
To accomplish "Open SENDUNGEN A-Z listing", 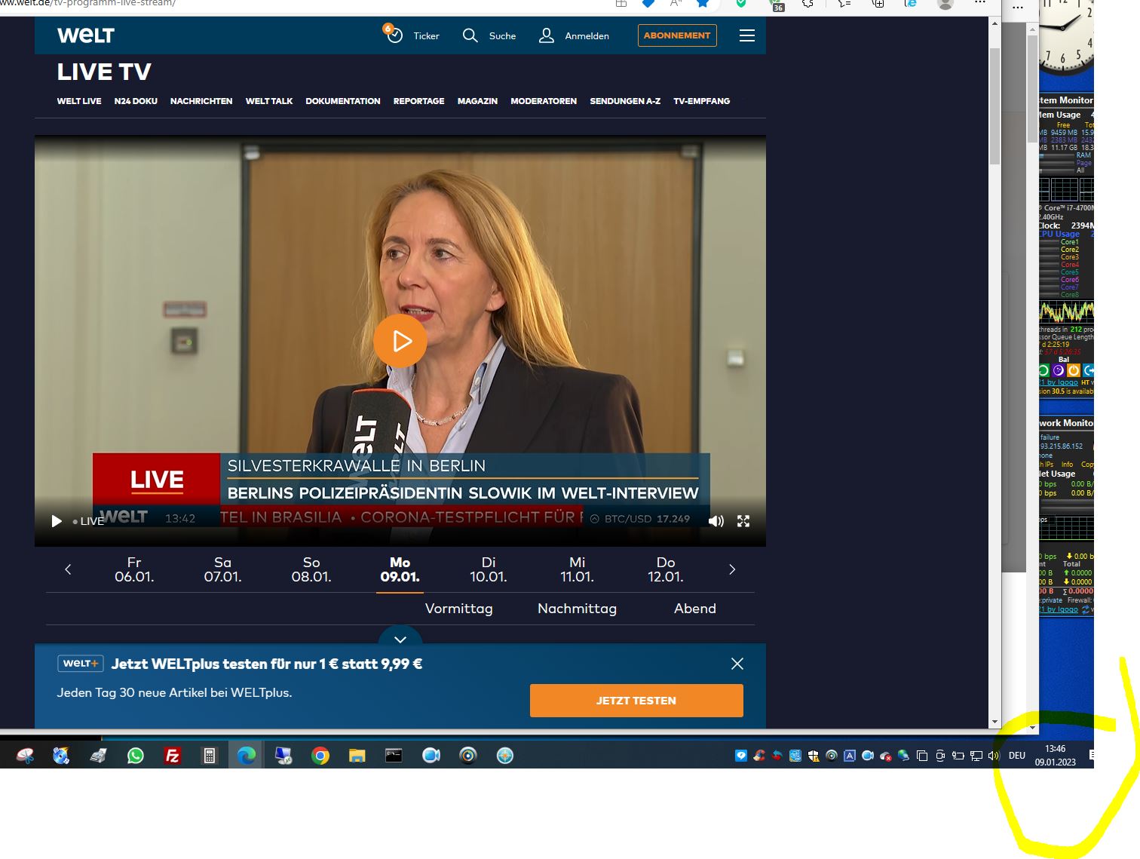I will point(625,101).
